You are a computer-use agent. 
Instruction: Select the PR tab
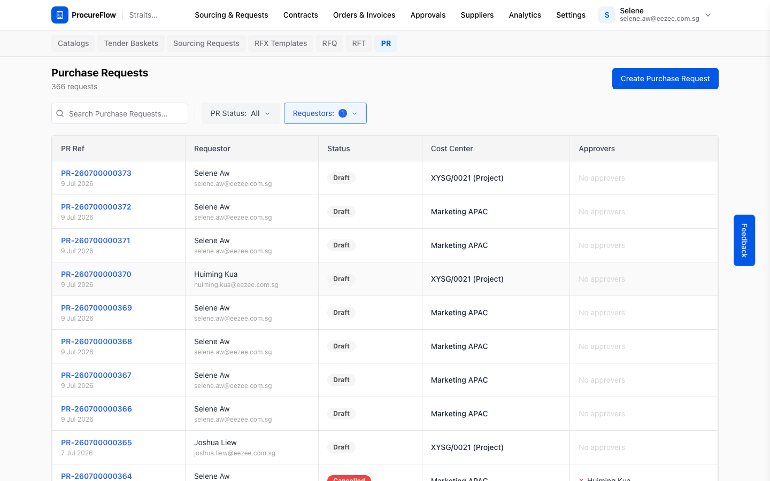(386, 43)
